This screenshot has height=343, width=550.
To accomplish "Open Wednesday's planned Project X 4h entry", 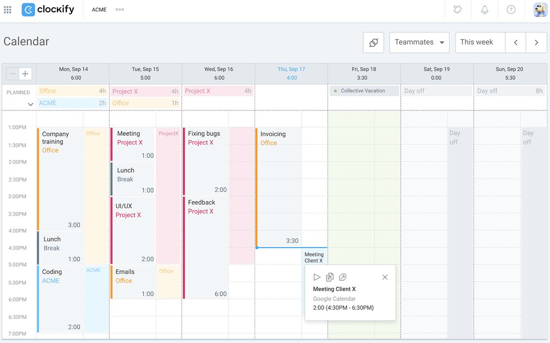I will 218,91.
